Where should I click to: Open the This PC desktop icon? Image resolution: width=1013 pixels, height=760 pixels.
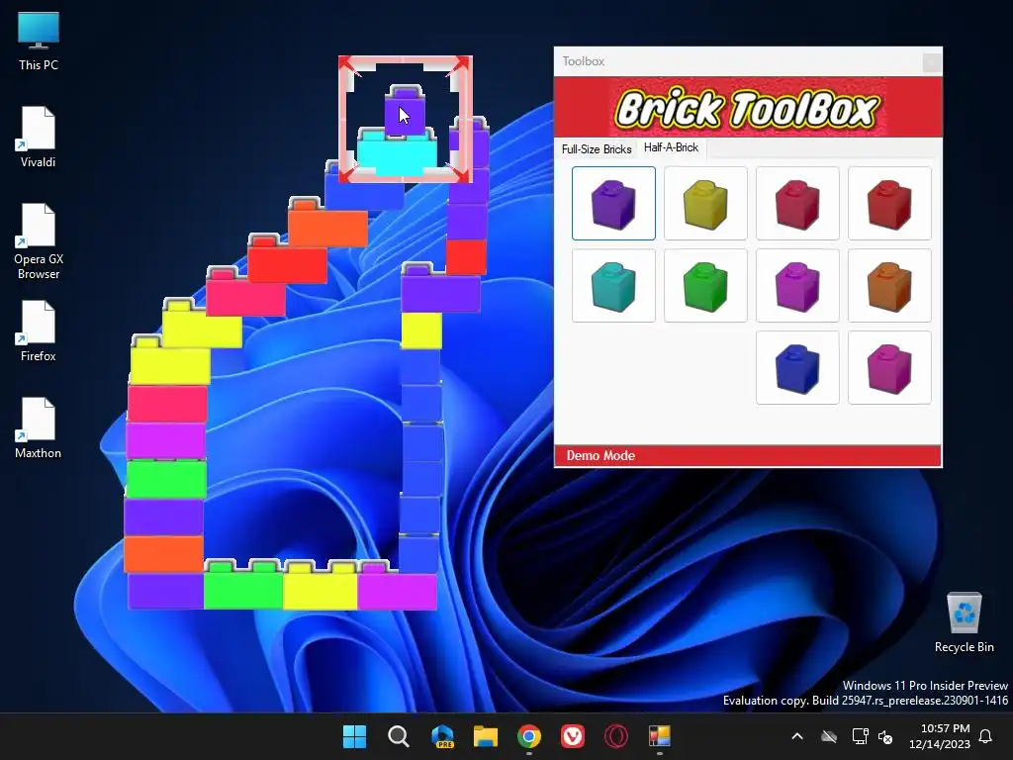tap(39, 42)
